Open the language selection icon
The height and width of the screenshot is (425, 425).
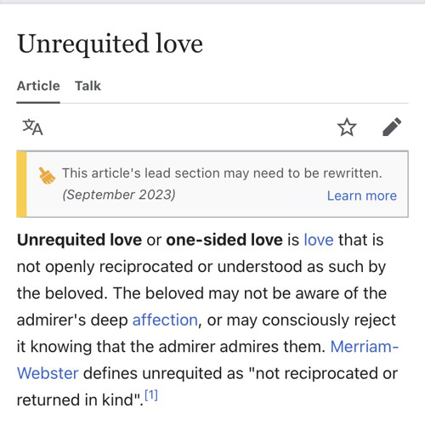pyautogui.click(x=32, y=127)
